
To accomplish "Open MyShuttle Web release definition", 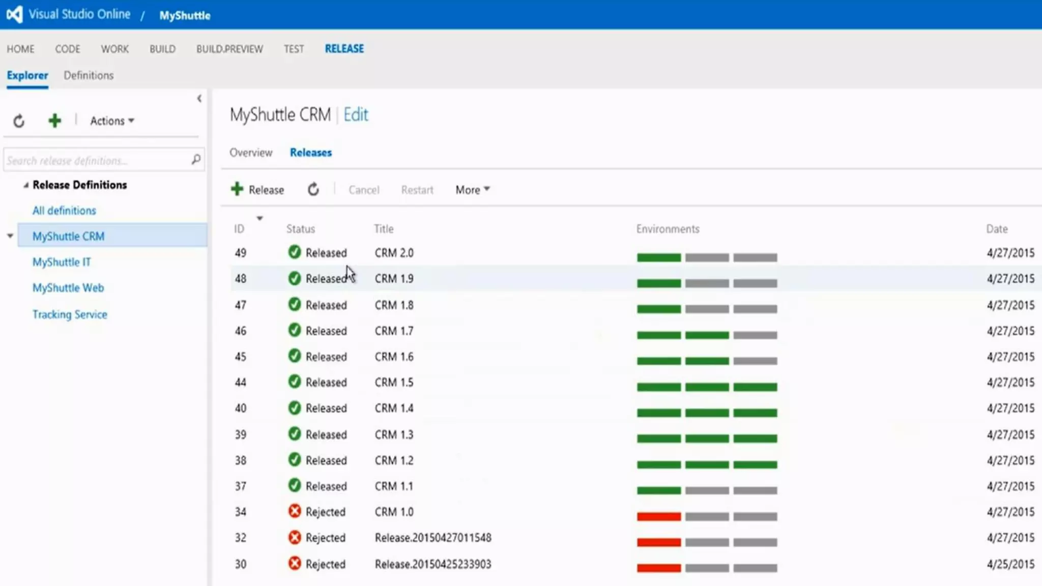I will coord(68,288).
